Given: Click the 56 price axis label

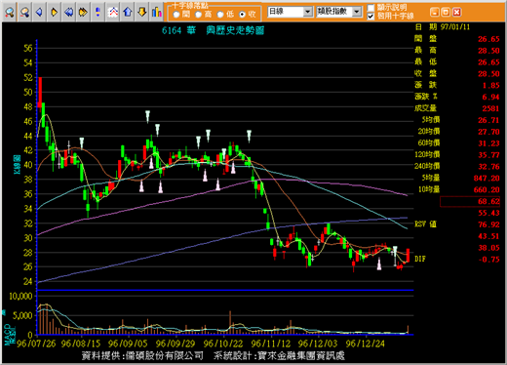Looking at the screenshot, I should [28, 49].
